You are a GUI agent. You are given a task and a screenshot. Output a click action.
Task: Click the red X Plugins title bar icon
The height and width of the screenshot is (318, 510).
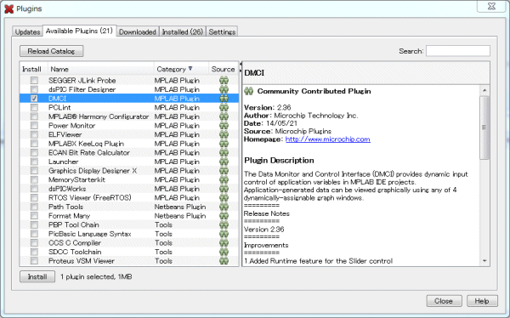8,9
